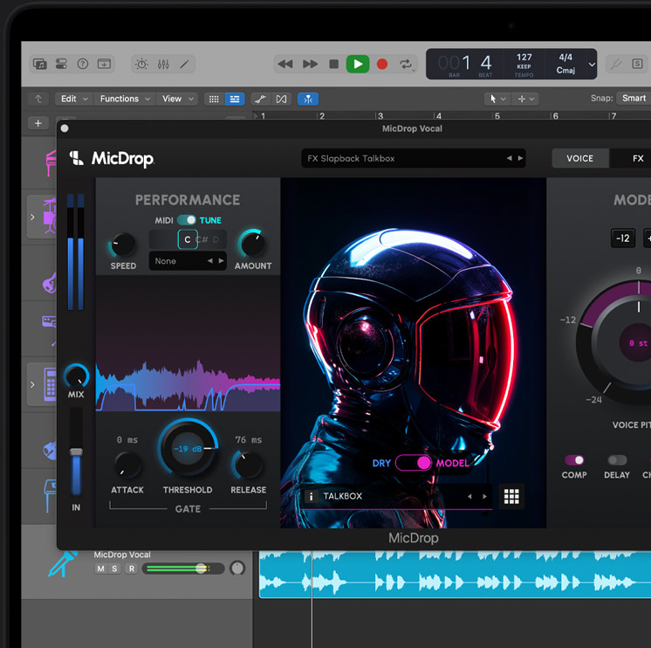Screen dimensions: 651x648
Task: Disable the COMP effect switch
Action: tap(574, 460)
